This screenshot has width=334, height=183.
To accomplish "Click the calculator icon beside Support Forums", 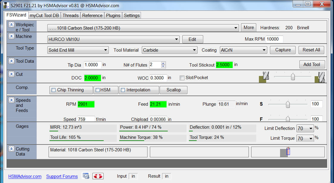I will [x=86, y=176].
